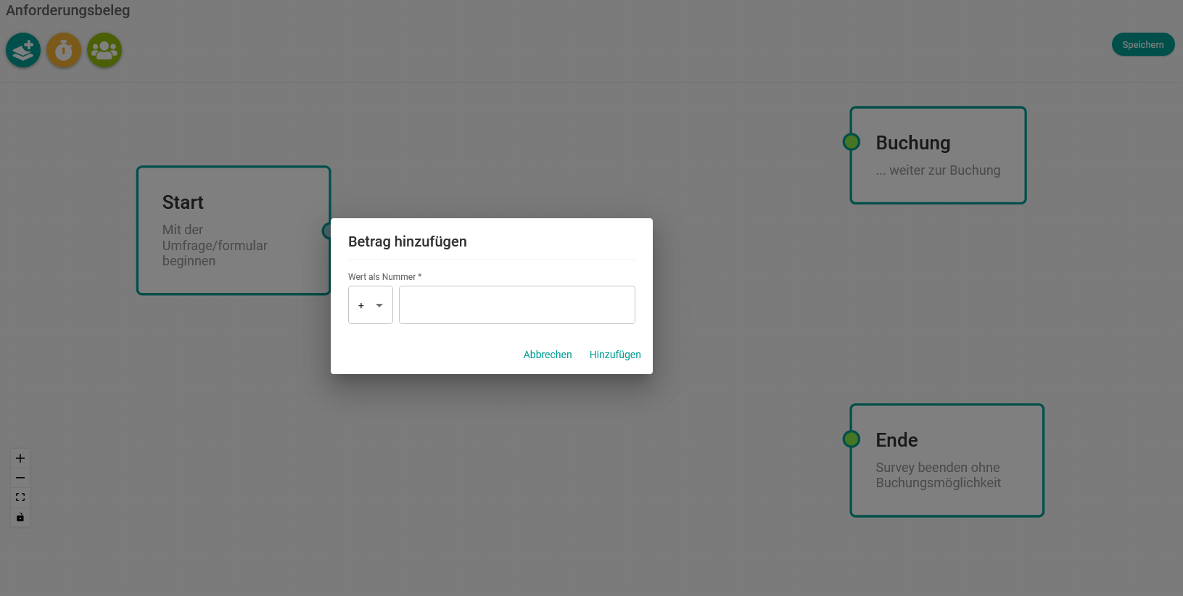
Task: Save the flow with Speichern
Action: 1142,45
